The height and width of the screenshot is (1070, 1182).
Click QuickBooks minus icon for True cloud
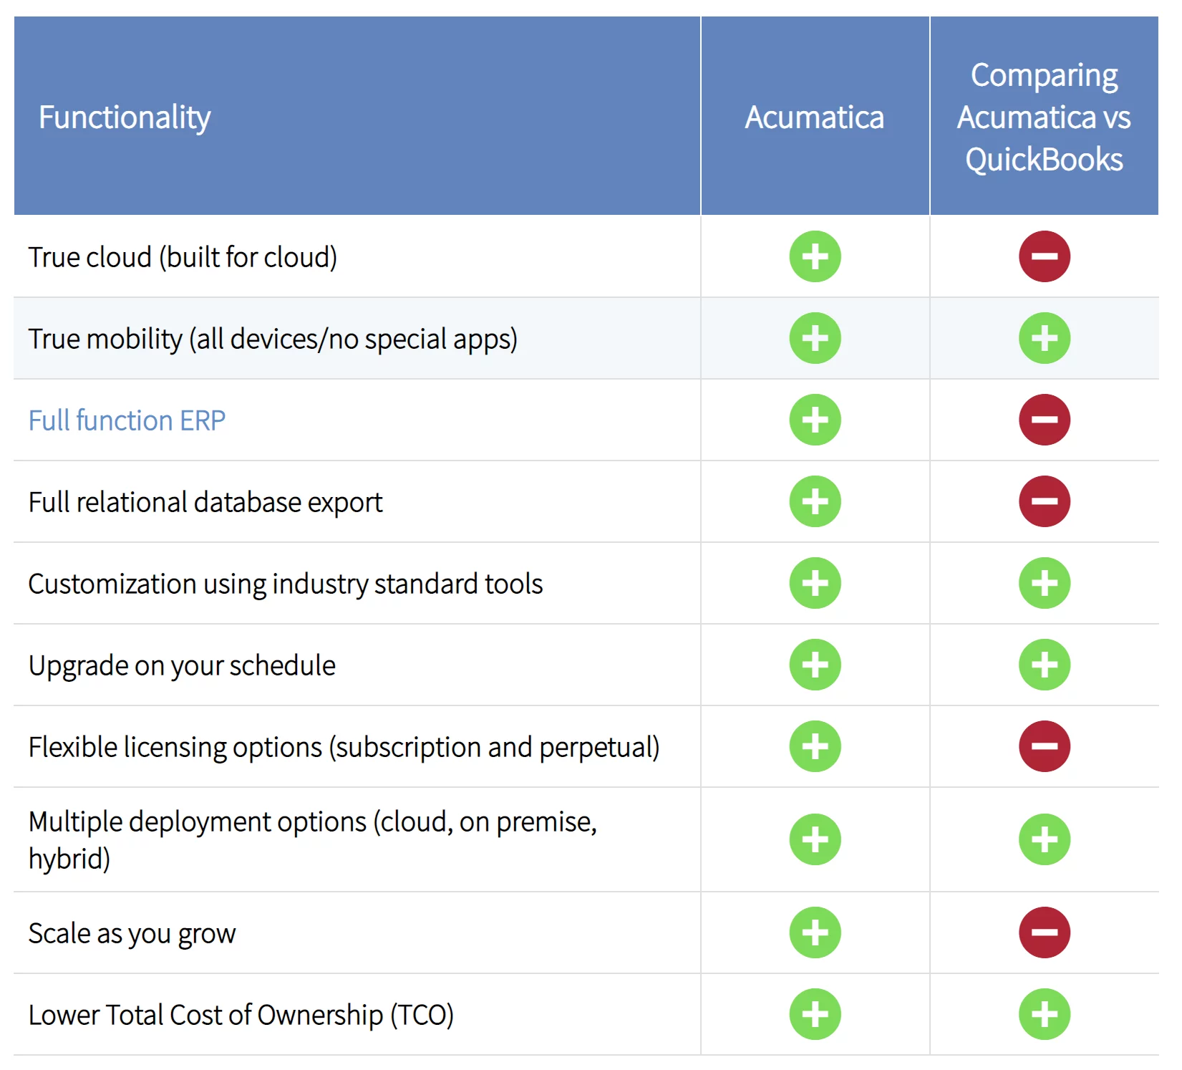pyautogui.click(x=1044, y=256)
